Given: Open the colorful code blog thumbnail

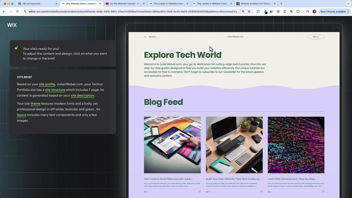Looking at the screenshot, I should pos(296,145).
